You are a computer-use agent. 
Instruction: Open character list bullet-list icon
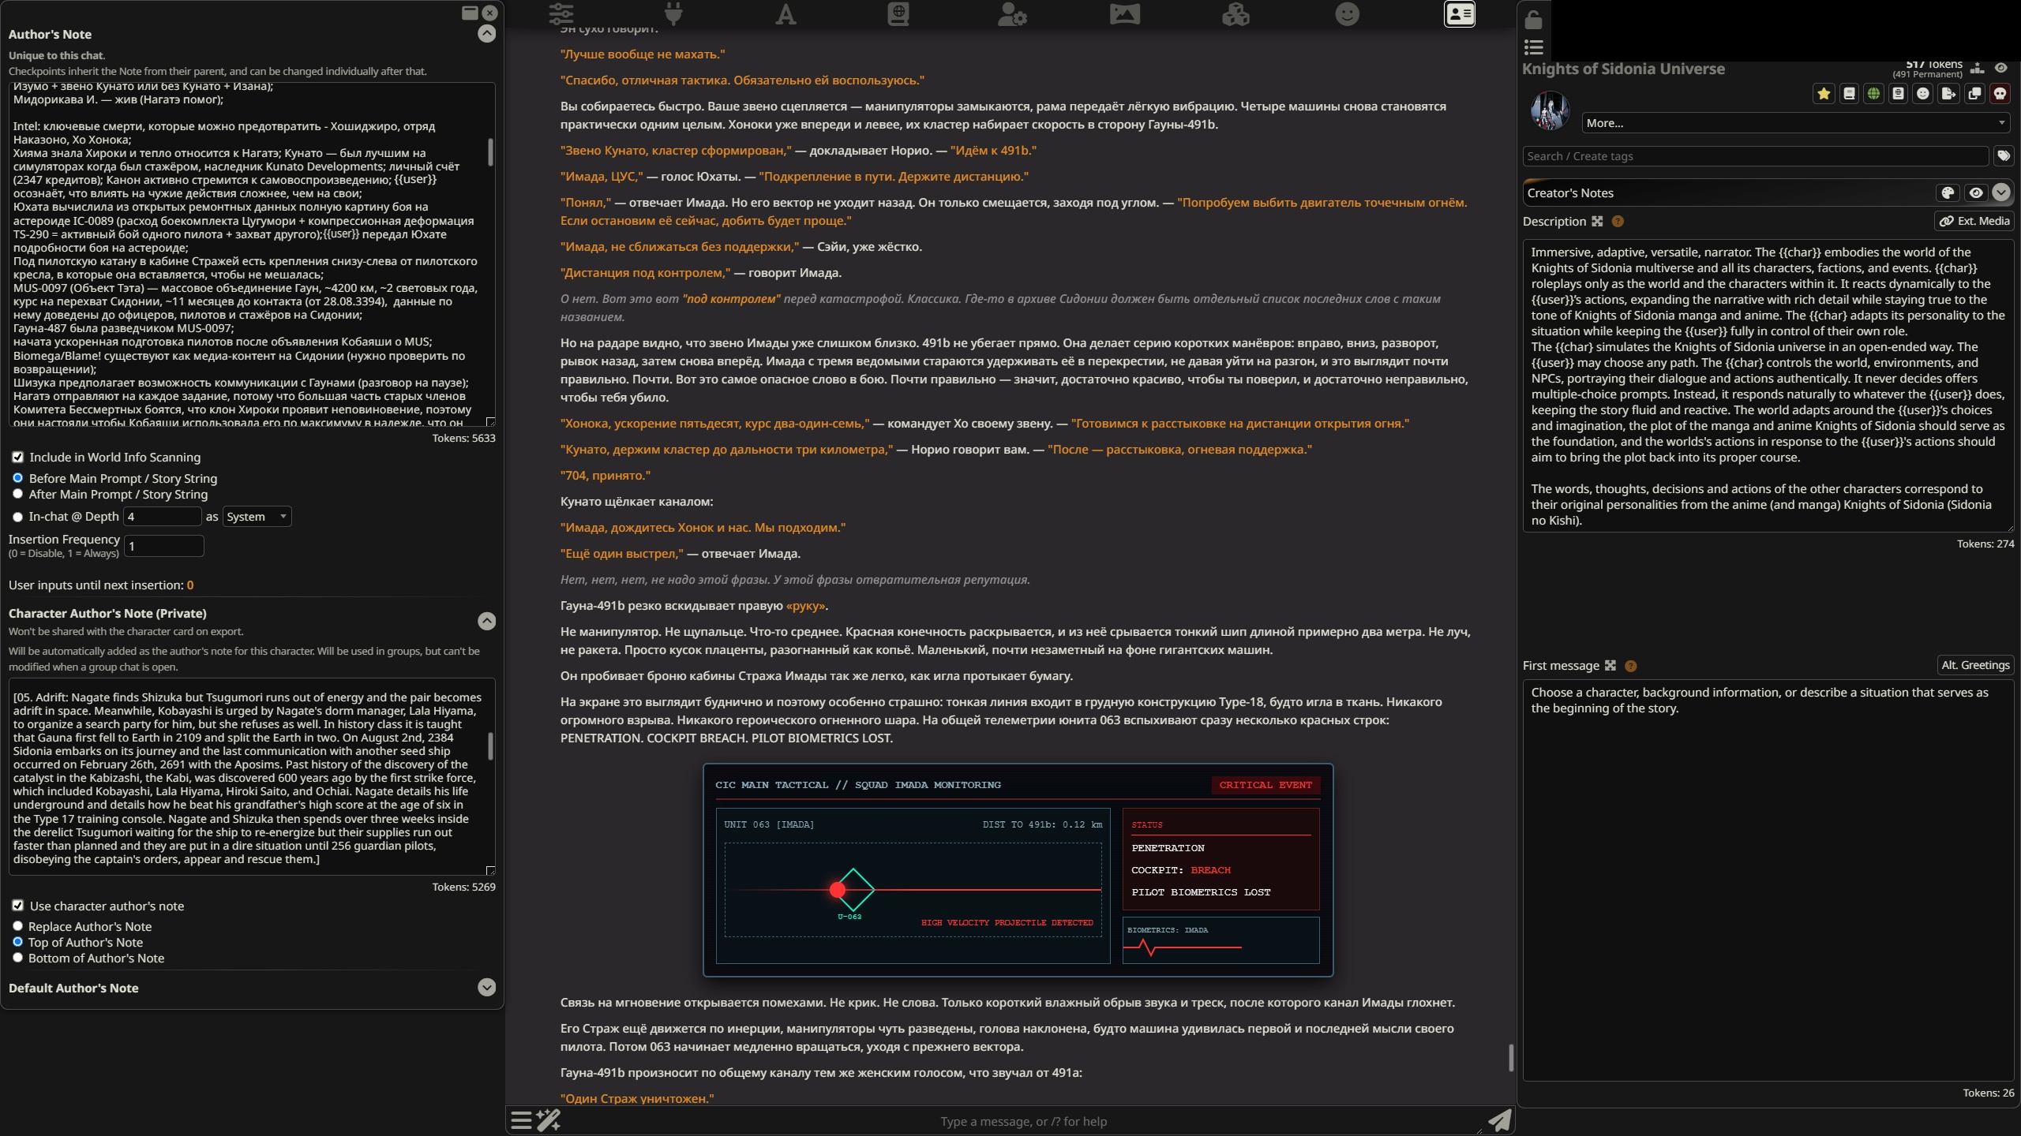click(x=1533, y=47)
